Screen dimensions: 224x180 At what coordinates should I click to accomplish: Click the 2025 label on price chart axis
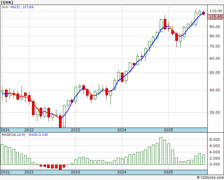click(168, 130)
